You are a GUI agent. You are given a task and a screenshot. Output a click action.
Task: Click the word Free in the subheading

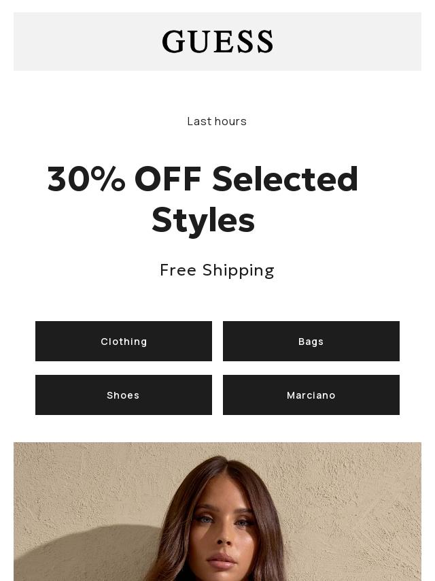[x=177, y=270]
